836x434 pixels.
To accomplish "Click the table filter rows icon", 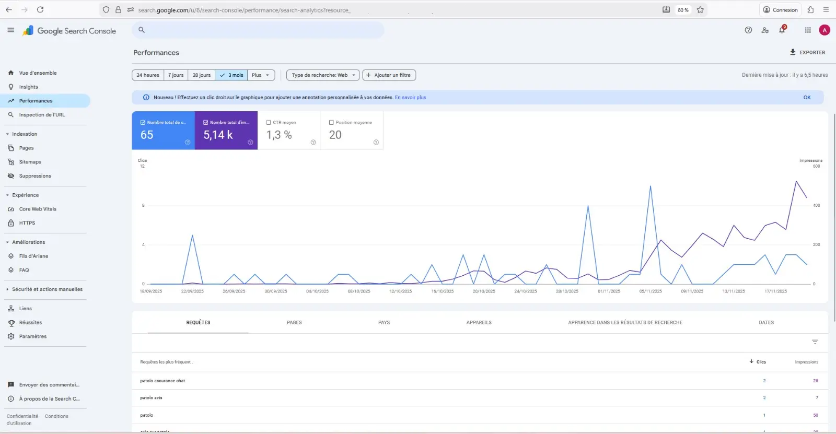I will tap(815, 342).
